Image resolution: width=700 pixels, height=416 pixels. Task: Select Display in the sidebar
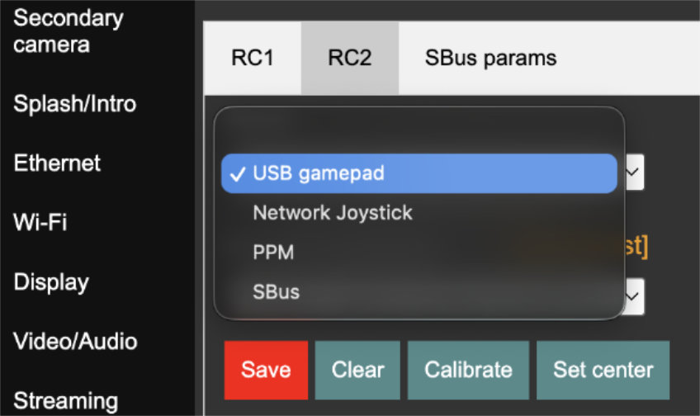click(x=51, y=282)
